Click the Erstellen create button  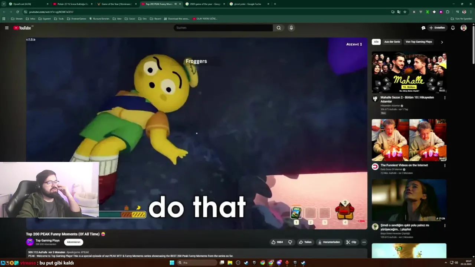pyautogui.click(x=437, y=28)
